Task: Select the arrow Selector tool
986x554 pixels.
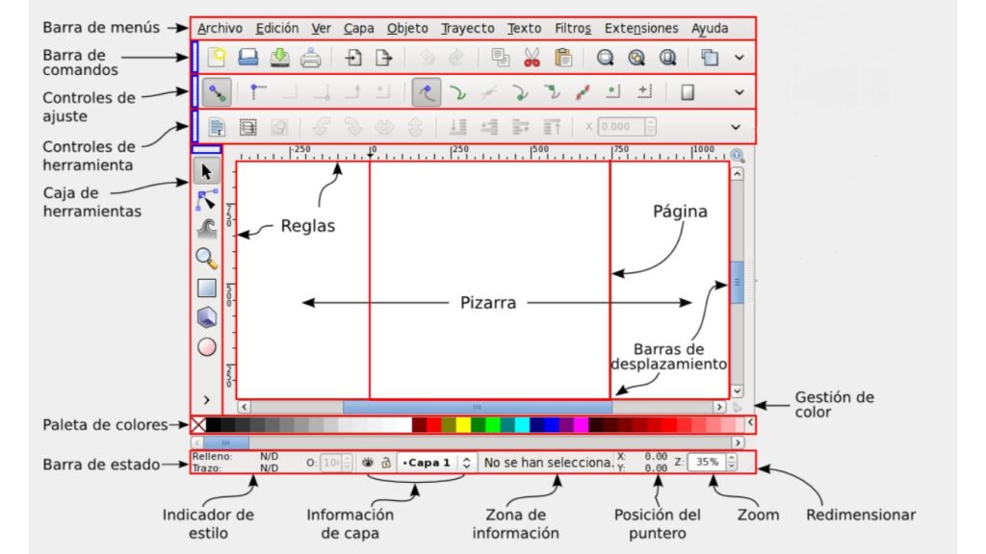Action: pyautogui.click(x=207, y=171)
